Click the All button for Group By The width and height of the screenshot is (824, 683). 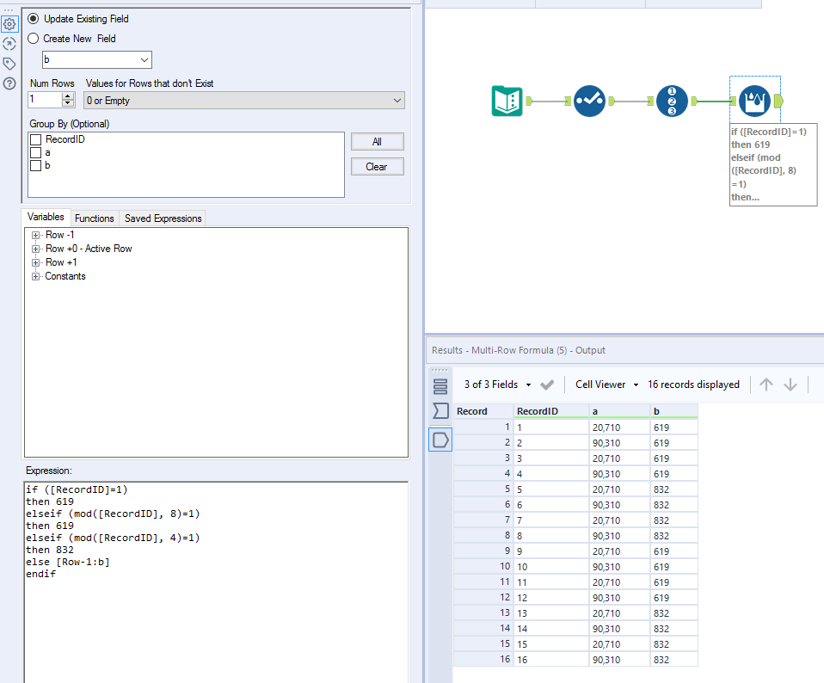[x=377, y=142]
